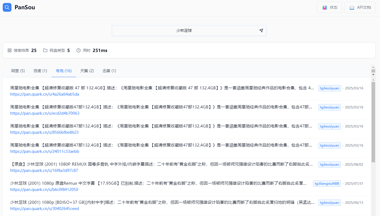This screenshot has width=380, height=216.
Task: Click the folder icon beside 网盘类型 5
Action: pos(45,50)
